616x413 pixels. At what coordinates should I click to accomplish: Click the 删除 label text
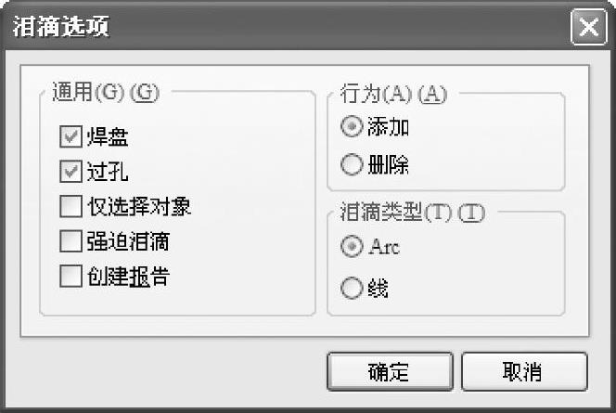tap(389, 165)
